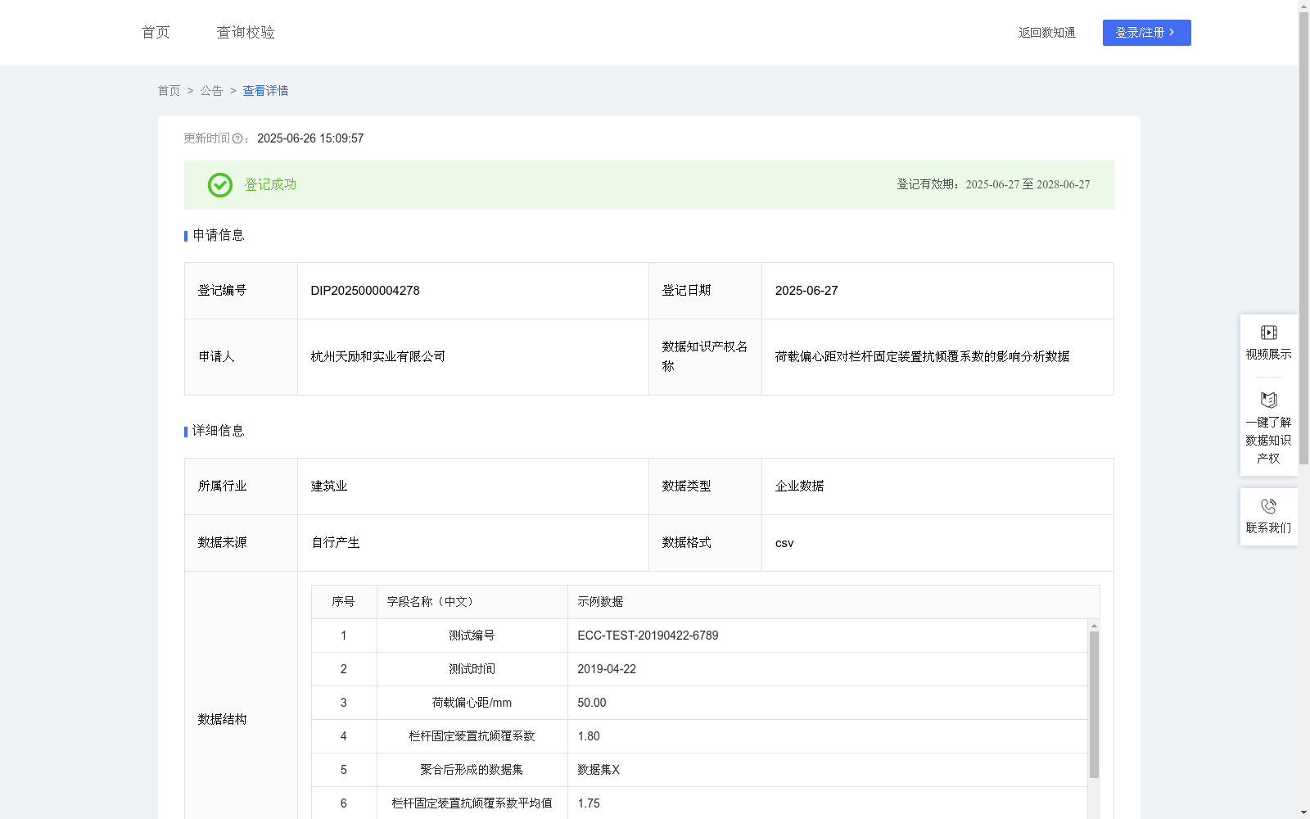Click the 数据知识产权名称 label cell
Image resolution: width=1310 pixels, height=819 pixels.
point(705,357)
